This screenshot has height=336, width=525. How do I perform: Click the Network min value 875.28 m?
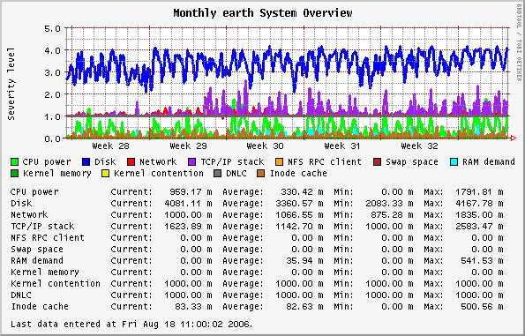point(392,215)
